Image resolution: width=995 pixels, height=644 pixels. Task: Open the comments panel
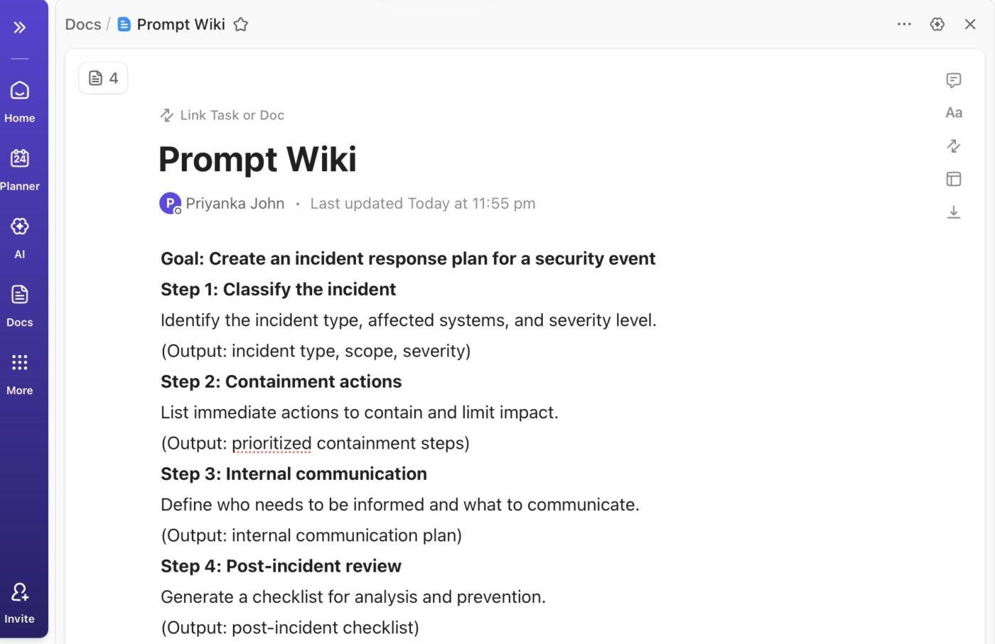953,80
